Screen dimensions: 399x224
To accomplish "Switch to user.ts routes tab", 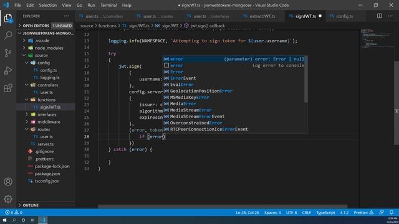I will (x=158, y=16).
